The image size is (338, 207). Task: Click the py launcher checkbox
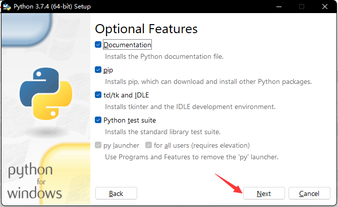click(98, 145)
